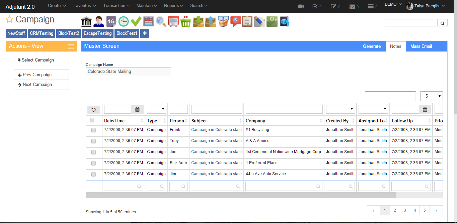Click the clock icon in toolbar
The height and width of the screenshot is (223, 457).
[124, 22]
